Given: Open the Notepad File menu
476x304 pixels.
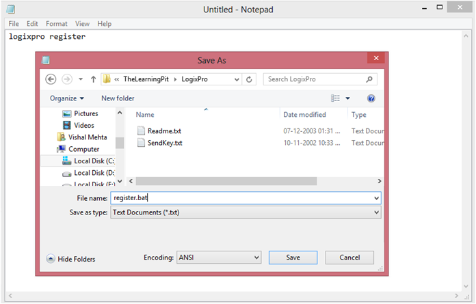Looking at the screenshot, I should click(14, 24).
